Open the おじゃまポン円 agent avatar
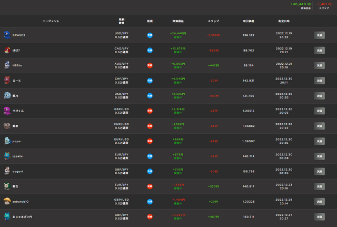The height and width of the screenshot is (227, 337). (x=7, y=216)
